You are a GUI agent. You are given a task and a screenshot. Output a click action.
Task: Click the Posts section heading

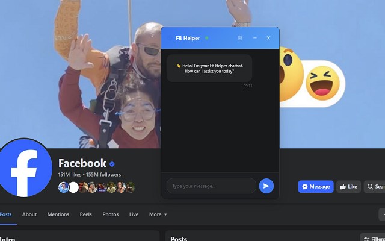(x=179, y=239)
